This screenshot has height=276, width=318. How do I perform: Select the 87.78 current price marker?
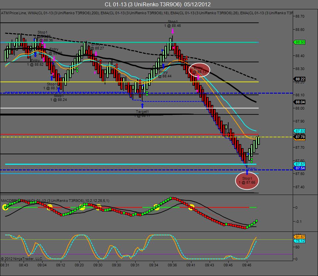pyautogui.click(x=299, y=137)
